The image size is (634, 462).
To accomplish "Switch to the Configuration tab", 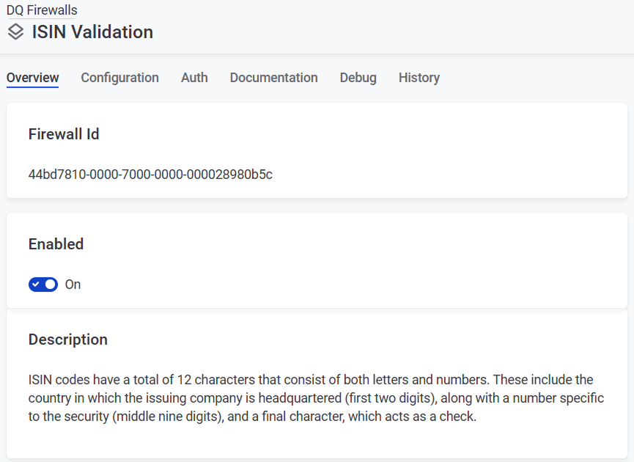I will [119, 78].
